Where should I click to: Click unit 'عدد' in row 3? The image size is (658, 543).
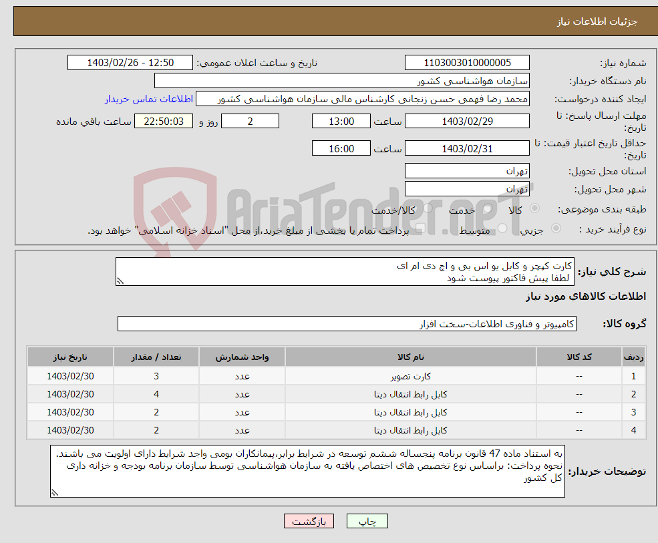tap(242, 413)
